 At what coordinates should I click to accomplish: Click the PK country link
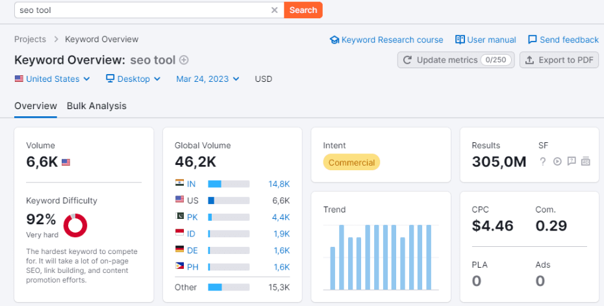(x=192, y=218)
